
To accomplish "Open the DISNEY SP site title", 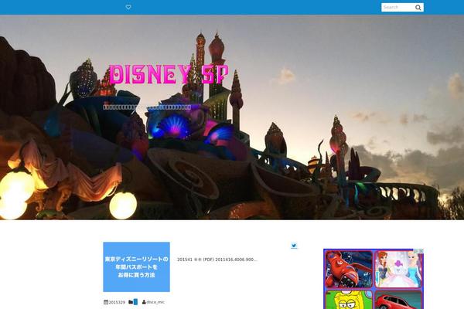I will [169, 74].
